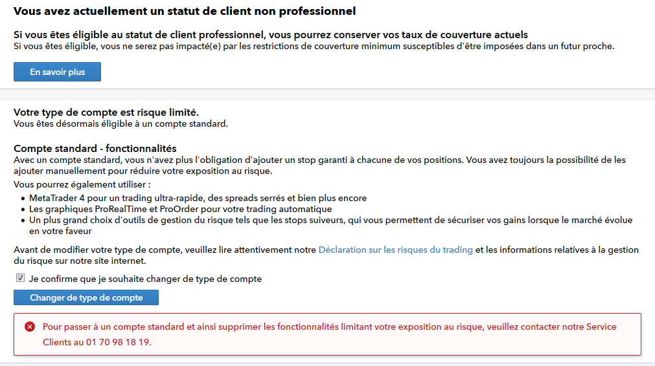Click the "Avant de modifier votre type de compte" text
This screenshot has height=366, width=655.
tap(165, 250)
